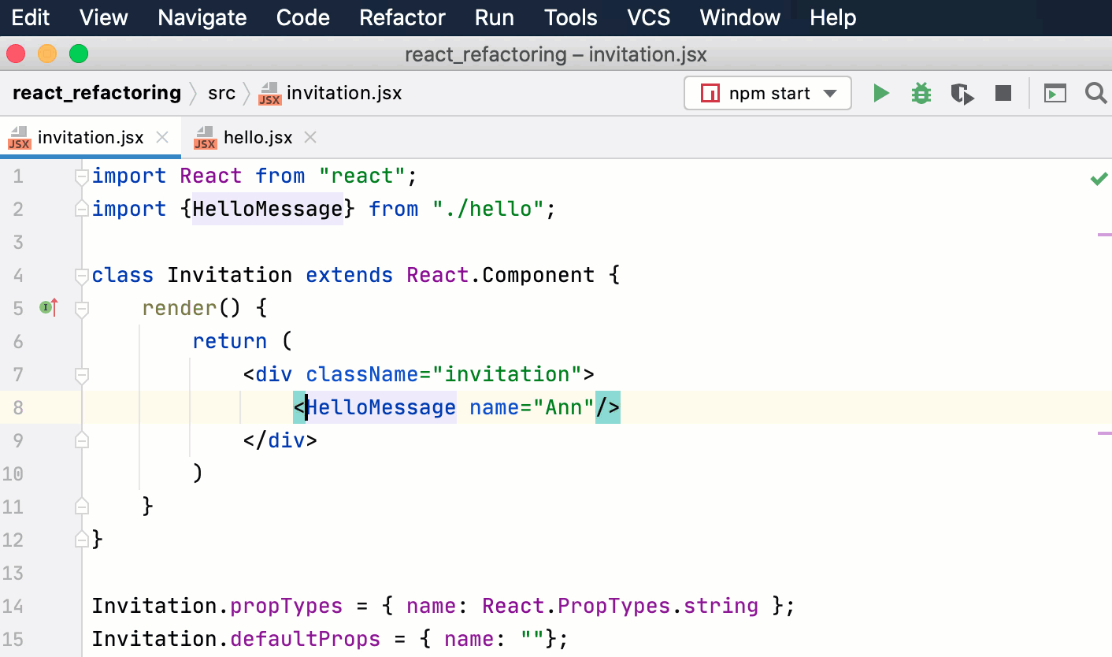The width and height of the screenshot is (1112, 657).
Task: Open Search Everywhere with the magnifier
Action: coord(1095,92)
